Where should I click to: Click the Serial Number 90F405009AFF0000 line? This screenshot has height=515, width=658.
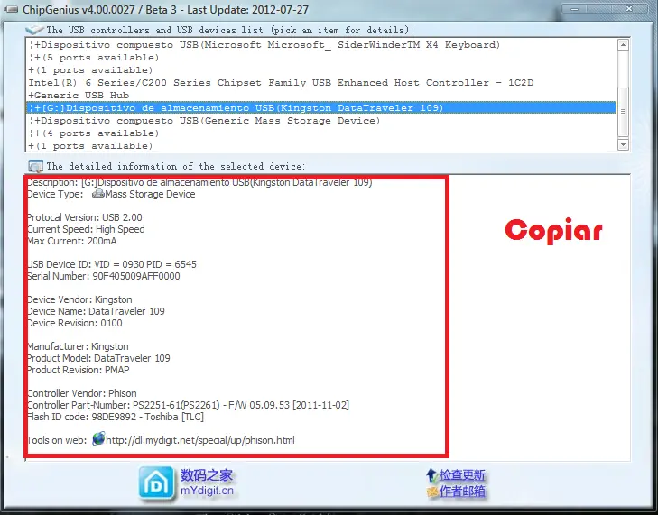pos(104,276)
